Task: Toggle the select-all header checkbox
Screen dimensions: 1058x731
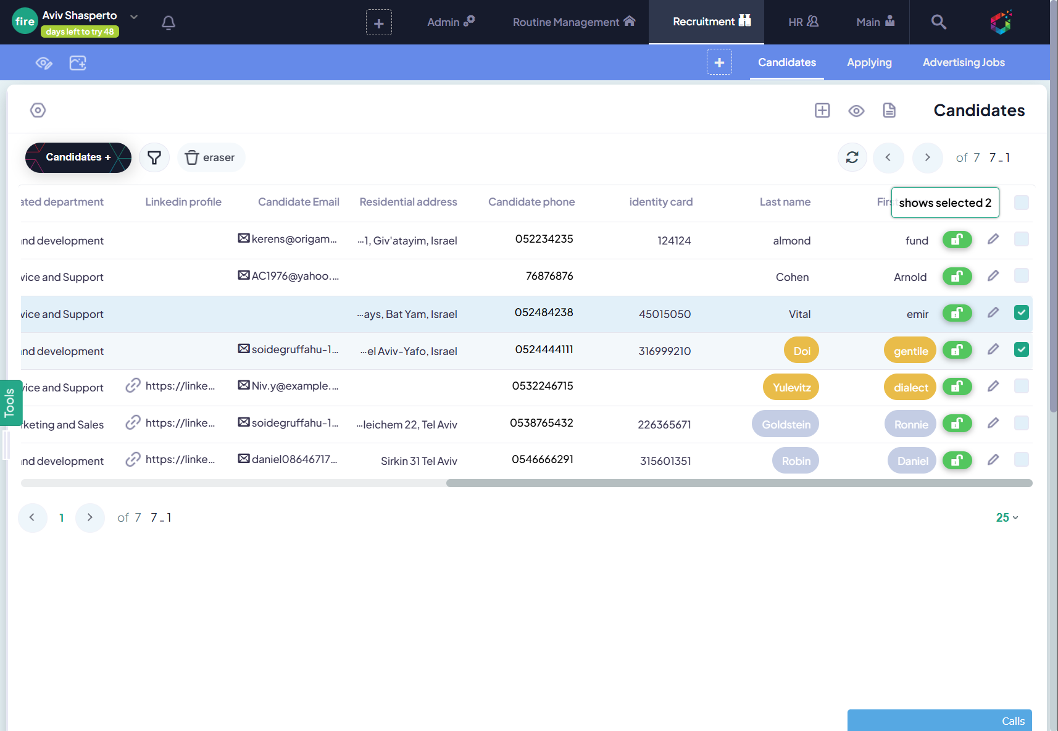Action: [1021, 203]
